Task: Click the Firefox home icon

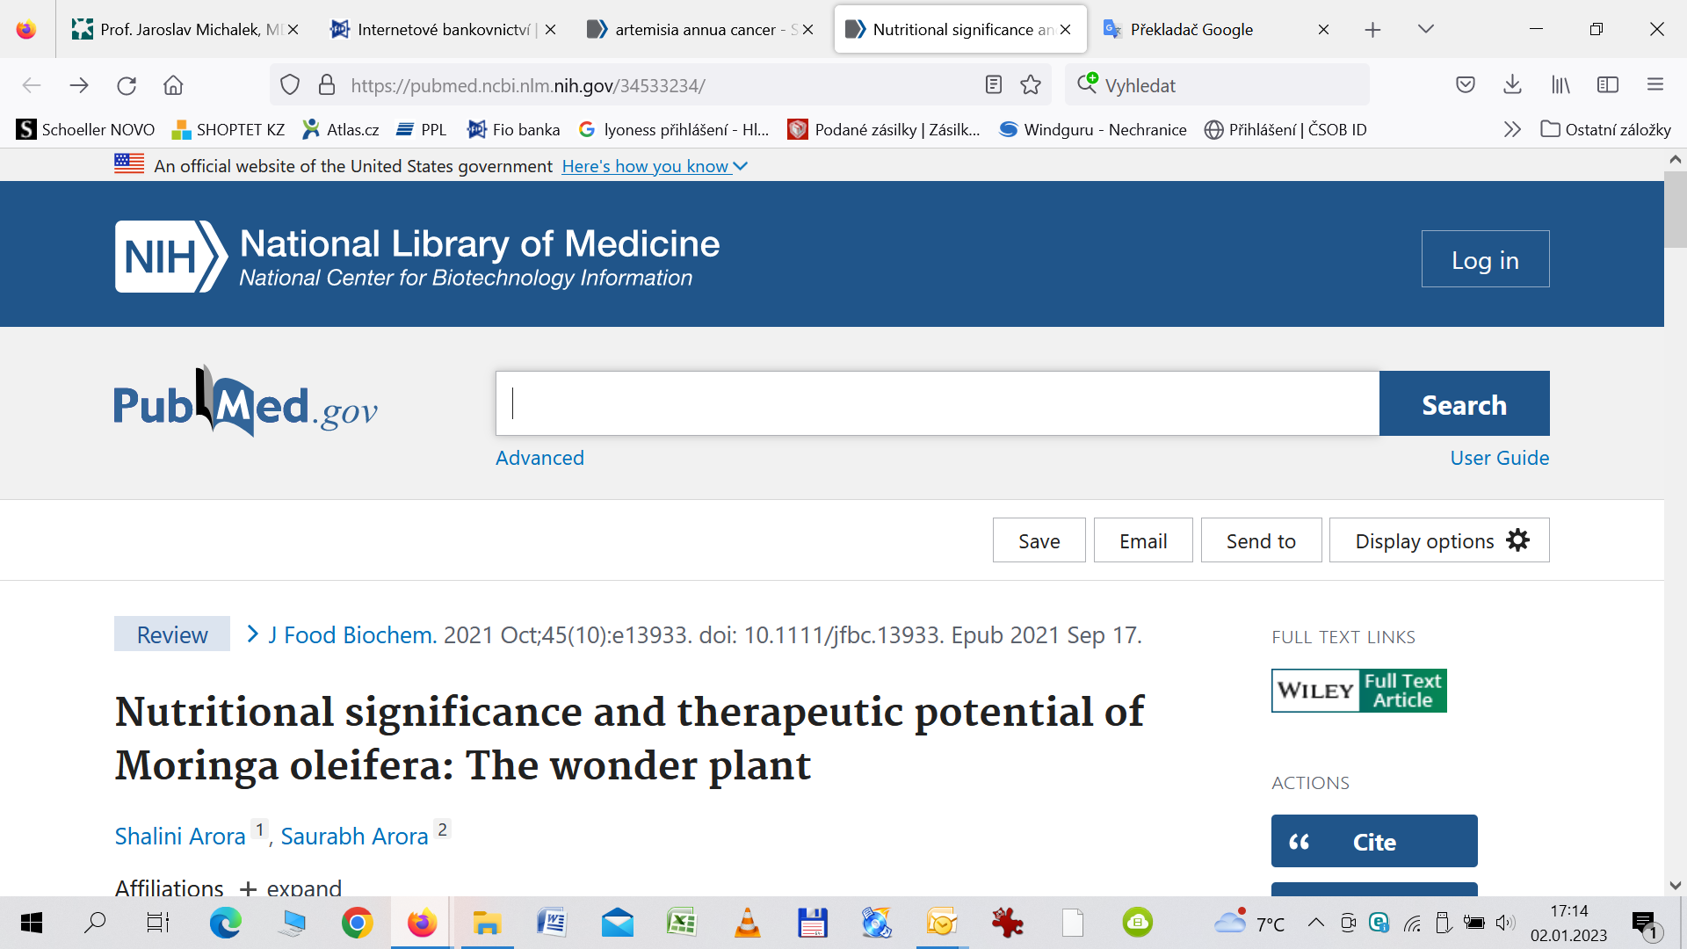Action: [173, 85]
